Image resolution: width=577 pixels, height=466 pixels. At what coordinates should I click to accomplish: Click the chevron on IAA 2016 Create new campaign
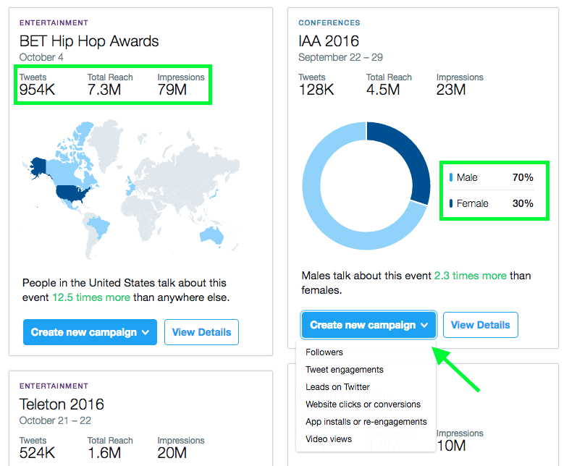pyautogui.click(x=424, y=325)
